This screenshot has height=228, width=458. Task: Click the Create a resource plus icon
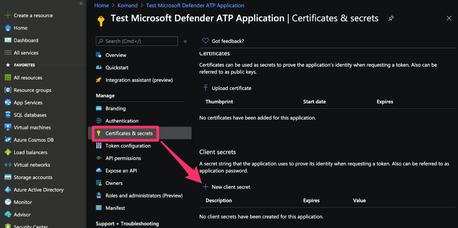click(8, 16)
